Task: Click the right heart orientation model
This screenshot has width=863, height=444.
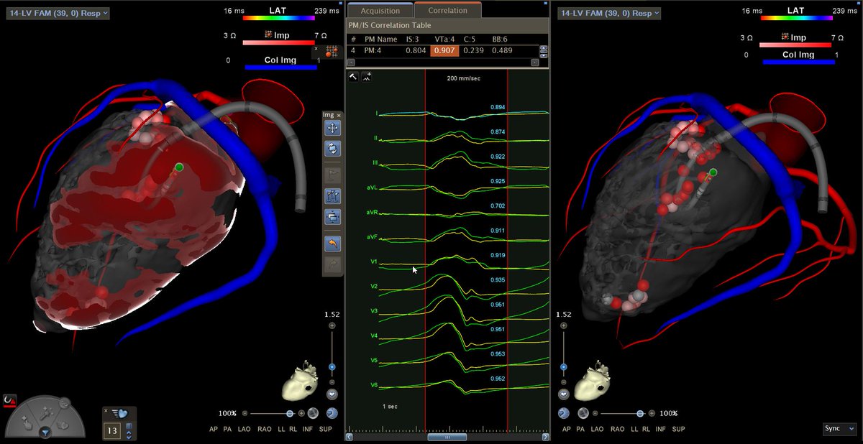Action: point(593,381)
